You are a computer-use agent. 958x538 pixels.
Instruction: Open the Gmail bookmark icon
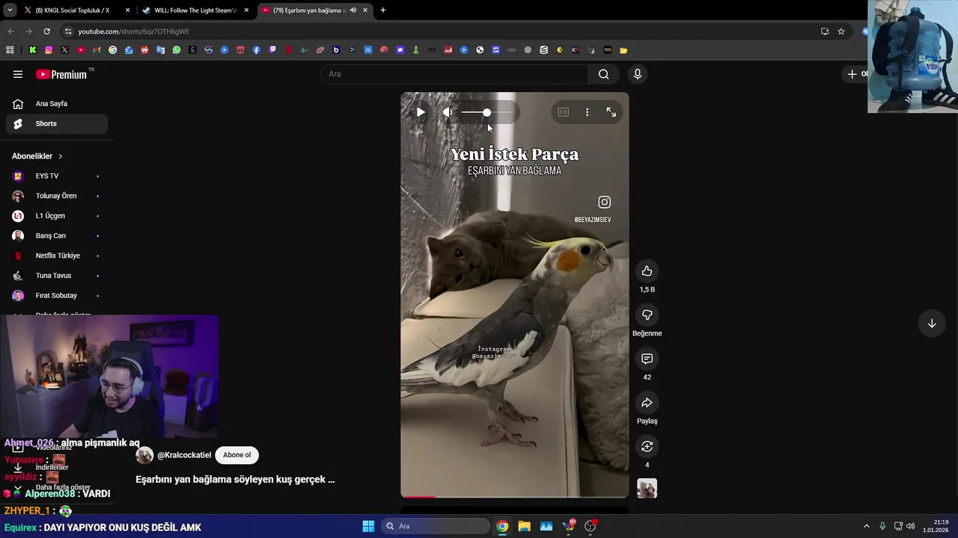click(x=97, y=50)
